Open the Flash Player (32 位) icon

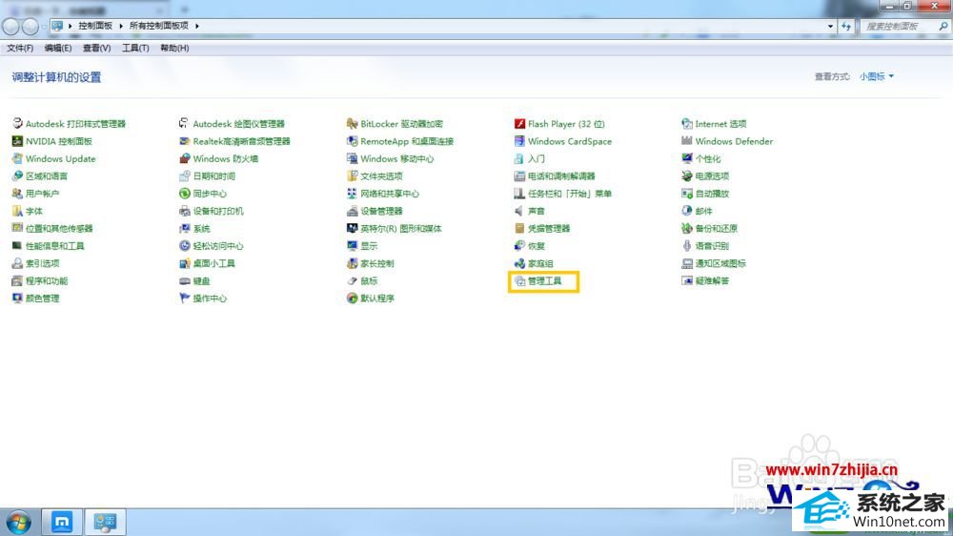[x=519, y=123]
